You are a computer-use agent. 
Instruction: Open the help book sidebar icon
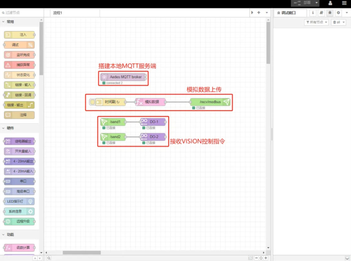pyautogui.click(x=321, y=13)
